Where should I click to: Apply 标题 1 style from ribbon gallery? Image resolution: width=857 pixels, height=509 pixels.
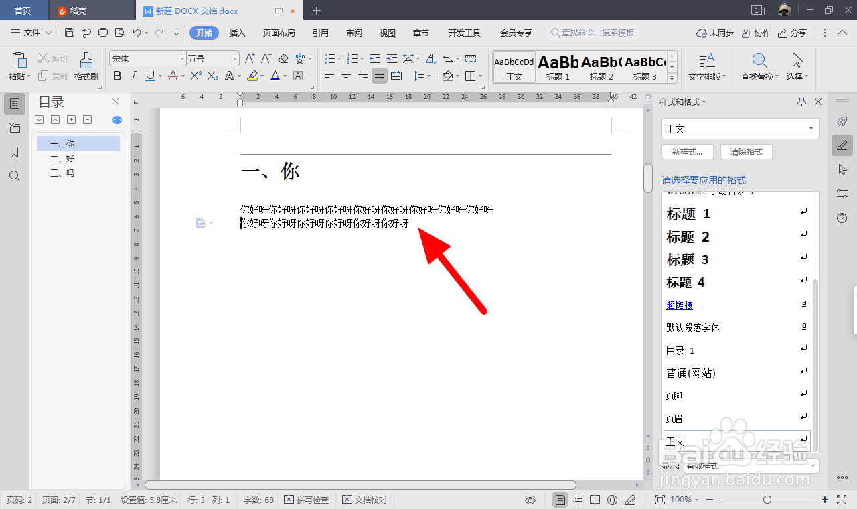click(558, 67)
